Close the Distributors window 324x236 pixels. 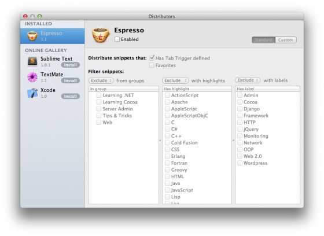click(x=25, y=16)
